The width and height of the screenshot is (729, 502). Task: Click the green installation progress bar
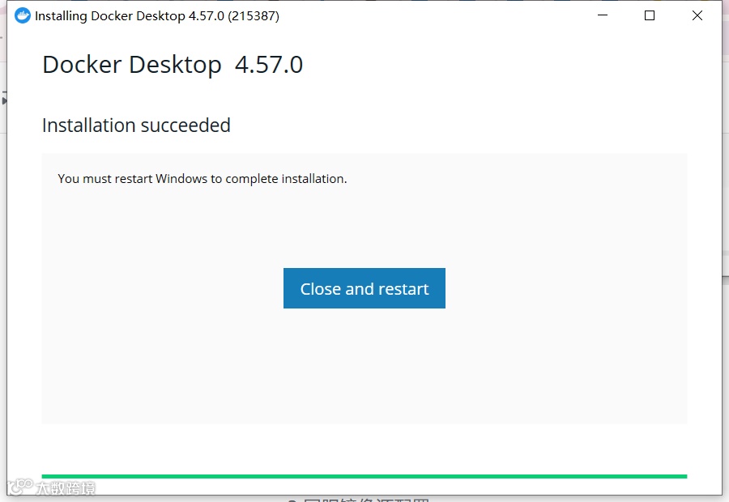tap(364, 476)
